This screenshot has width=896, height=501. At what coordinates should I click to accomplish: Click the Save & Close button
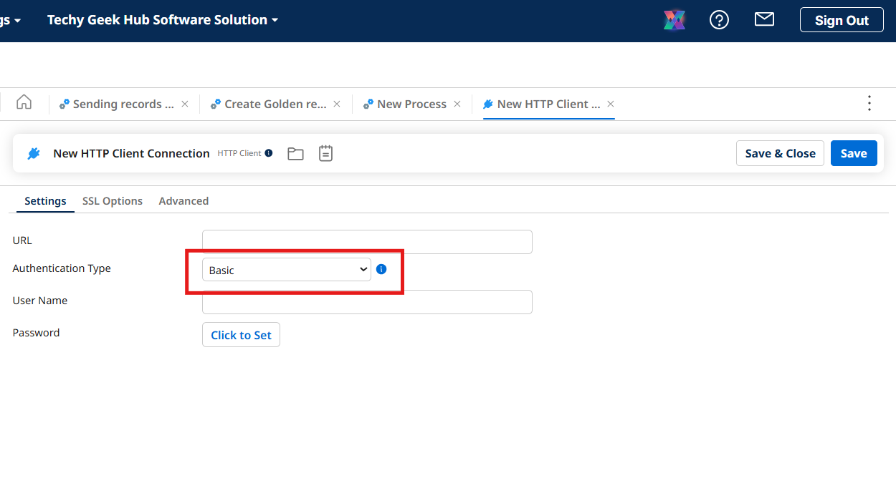pos(780,153)
